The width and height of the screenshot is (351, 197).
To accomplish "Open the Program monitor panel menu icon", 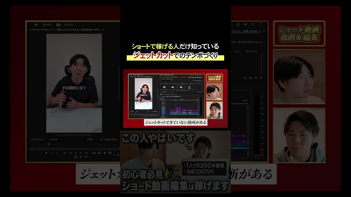I will point(103,30).
